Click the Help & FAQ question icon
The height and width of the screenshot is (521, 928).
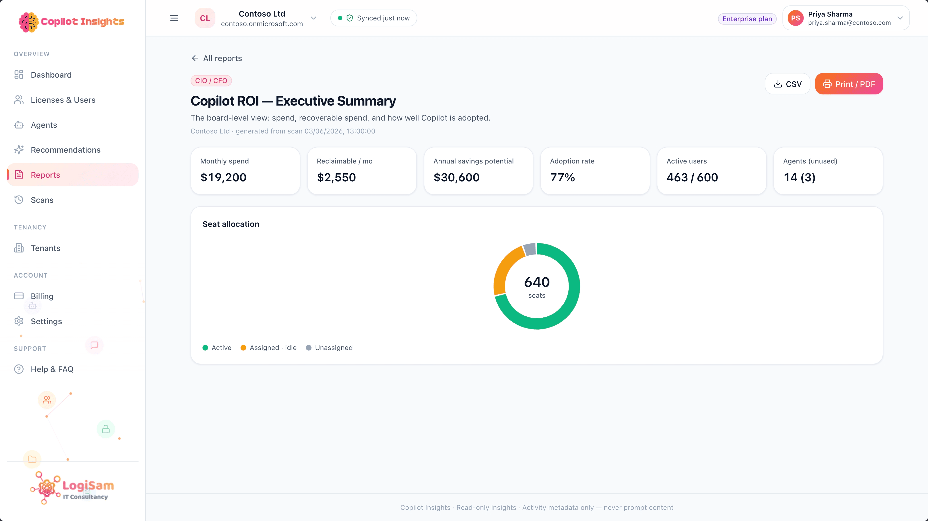click(x=19, y=369)
